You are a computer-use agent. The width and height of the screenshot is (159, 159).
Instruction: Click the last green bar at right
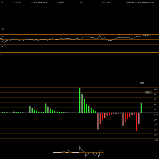[x=141, y=108]
